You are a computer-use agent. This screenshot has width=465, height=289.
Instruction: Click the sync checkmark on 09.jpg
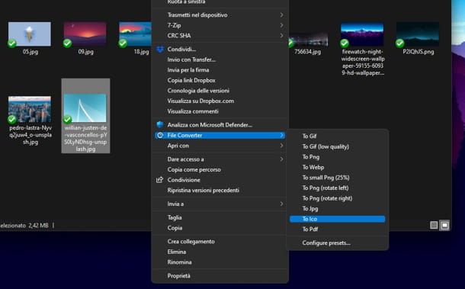click(68, 43)
